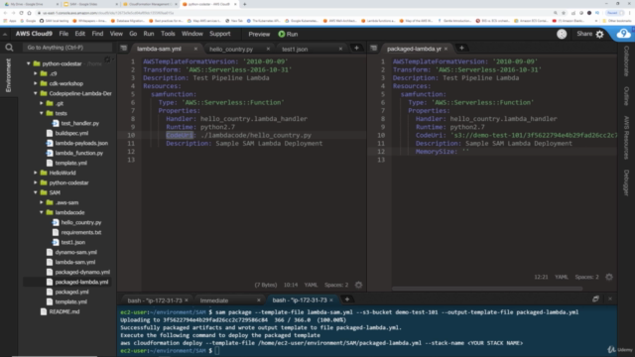
Task: Close the hello_country.py tab
Action: 268,49
